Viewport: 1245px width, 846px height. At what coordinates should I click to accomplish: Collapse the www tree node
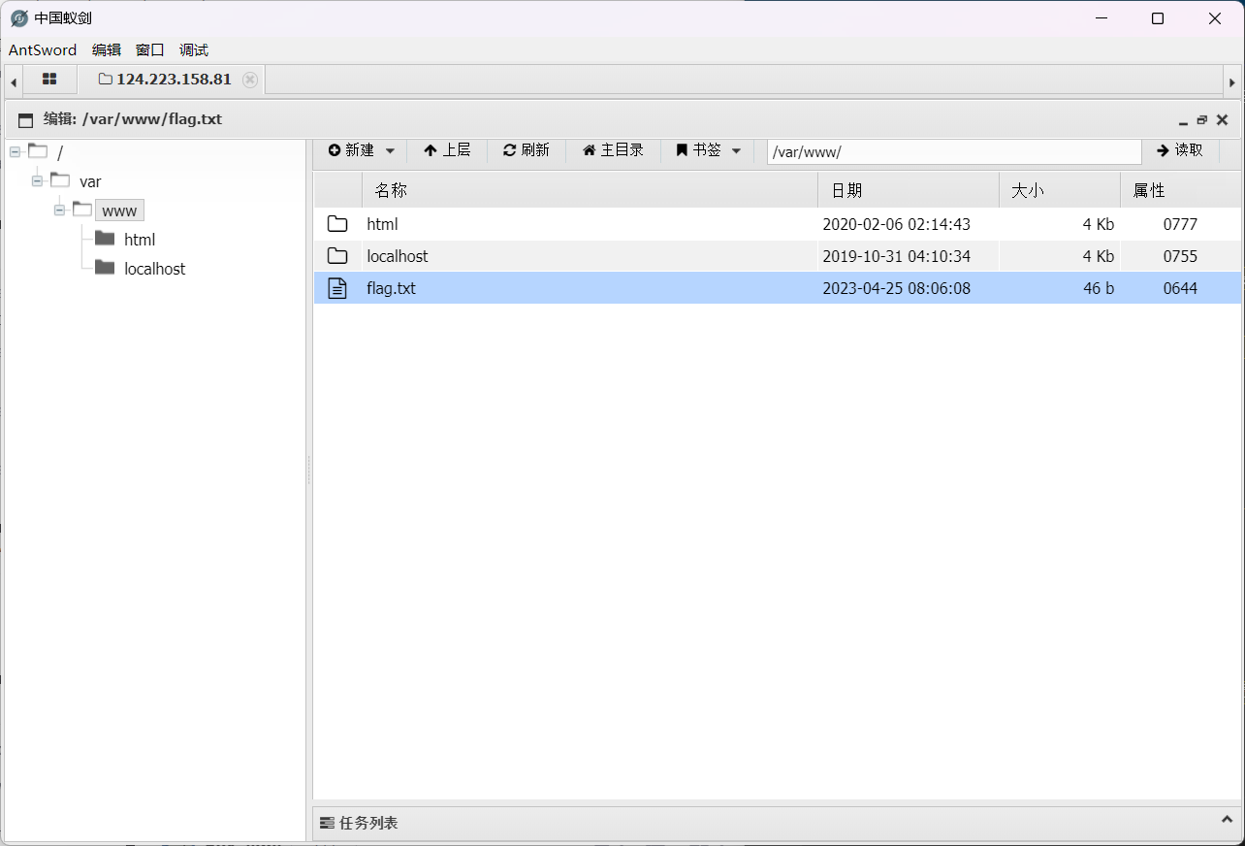click(60, 211)
